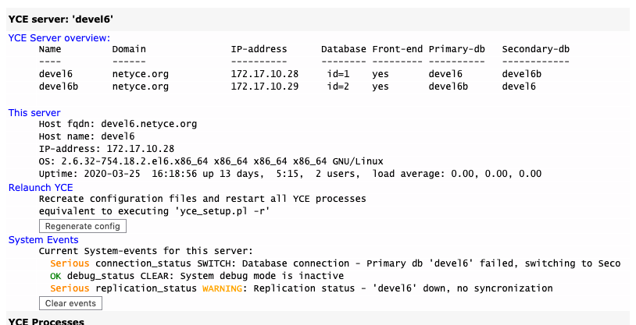Click the Regenerate config button
The height and width of the screenshot is (325, 636).
[x=82, y=225]
